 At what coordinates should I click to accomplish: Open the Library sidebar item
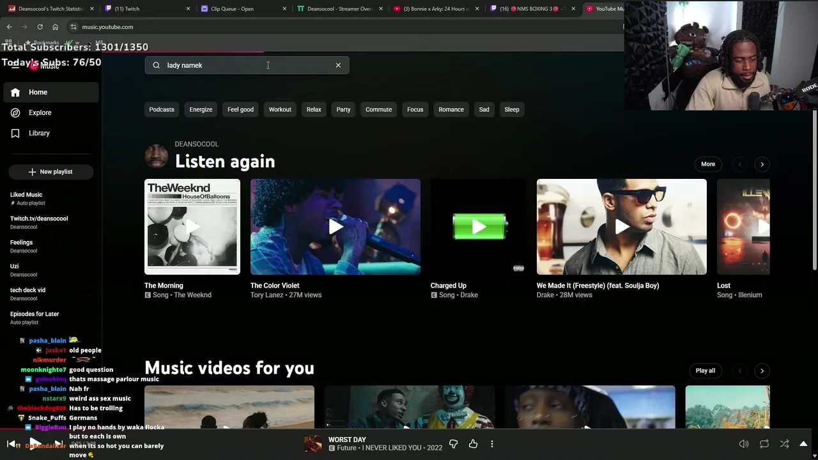(51, 133)
